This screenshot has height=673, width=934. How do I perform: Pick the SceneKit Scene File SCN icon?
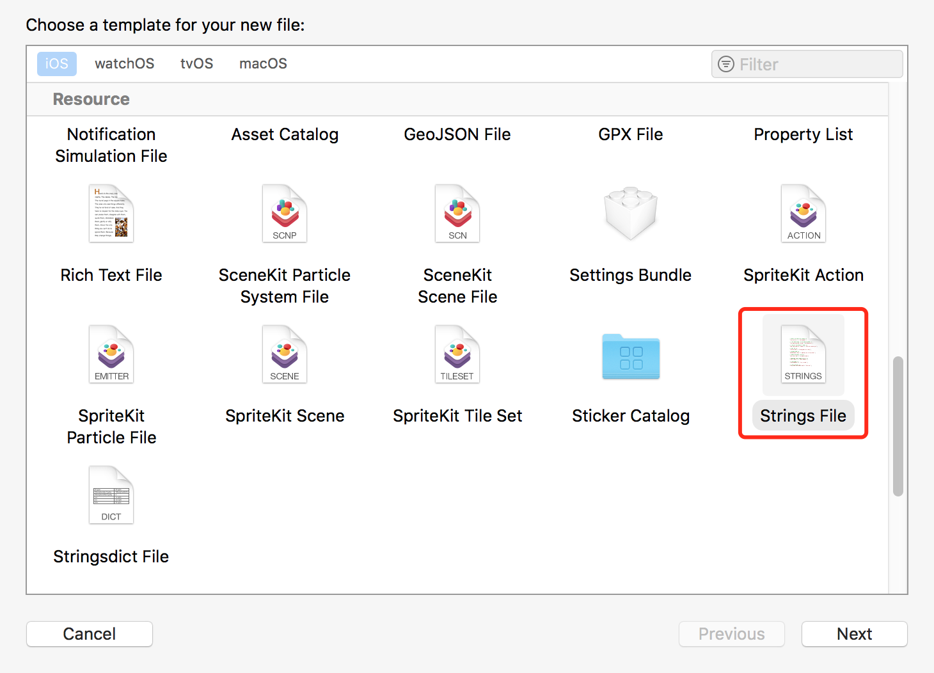click(x=457, y=214)
